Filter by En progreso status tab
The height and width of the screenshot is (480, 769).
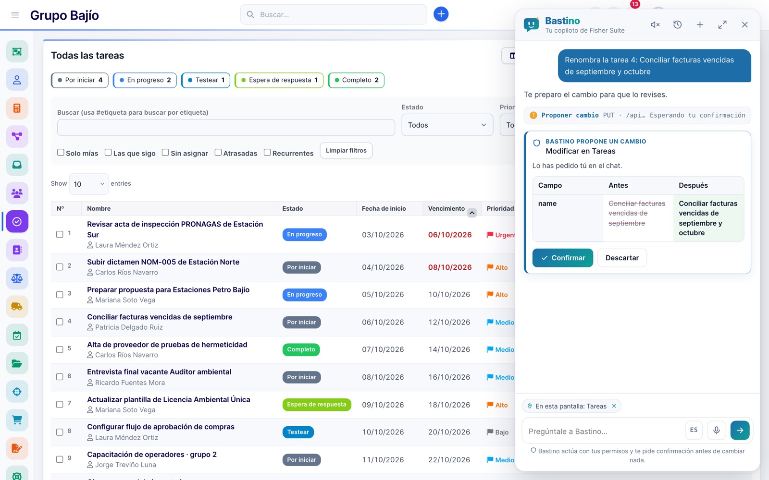[145, 80]
